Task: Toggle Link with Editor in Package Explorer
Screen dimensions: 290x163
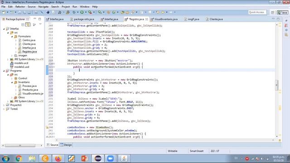Action: click(28, 24)
